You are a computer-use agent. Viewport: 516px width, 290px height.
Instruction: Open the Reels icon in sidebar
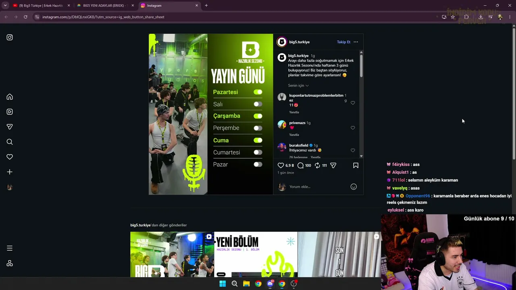(10, 112)
